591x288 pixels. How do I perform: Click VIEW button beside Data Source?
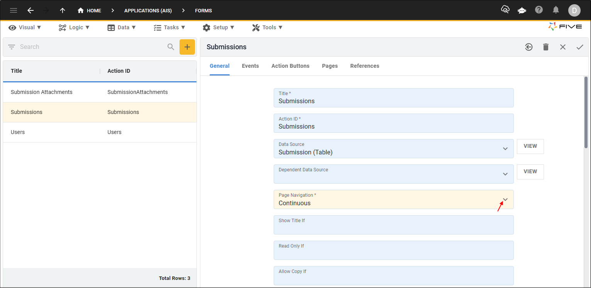[x=530, y=146]
